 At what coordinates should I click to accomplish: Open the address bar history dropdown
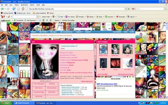point(126,9)
